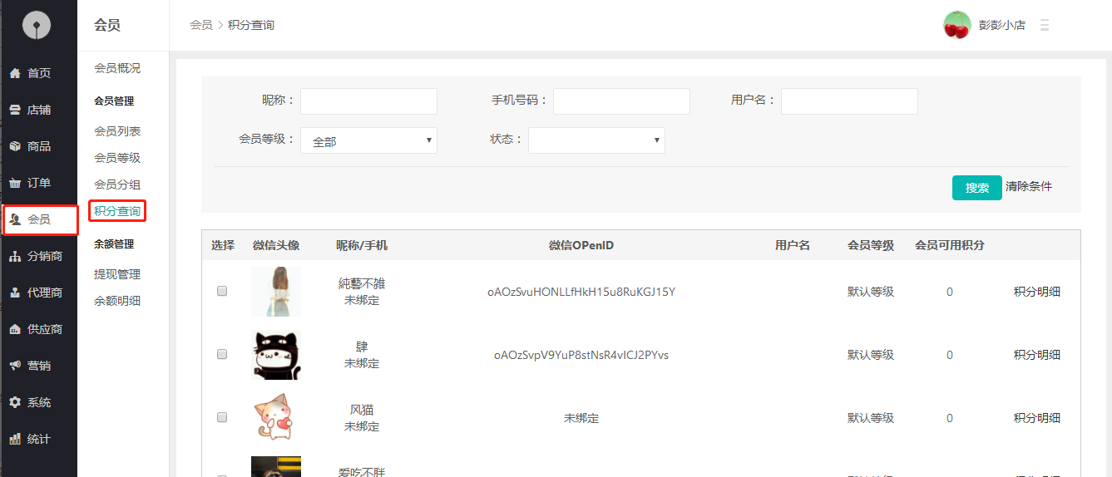Select the checkbox for member 风猫
The width and height of the screenshot is (1112, 477).
point(222,417)
